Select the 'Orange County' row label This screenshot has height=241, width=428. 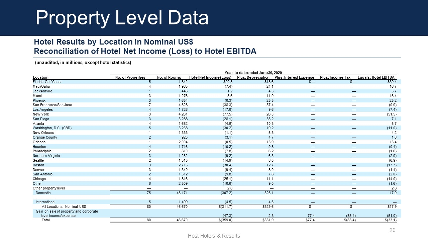click(45, 137)
